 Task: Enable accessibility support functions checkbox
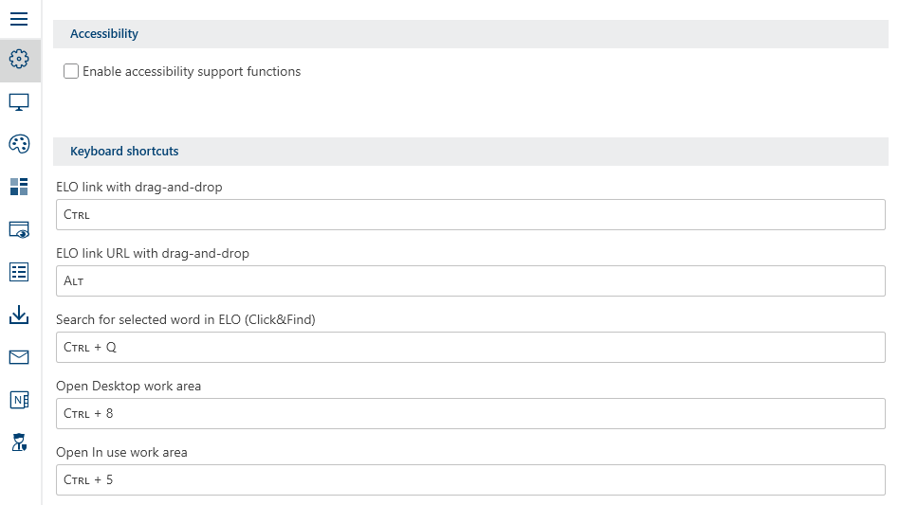coord(71,71)
